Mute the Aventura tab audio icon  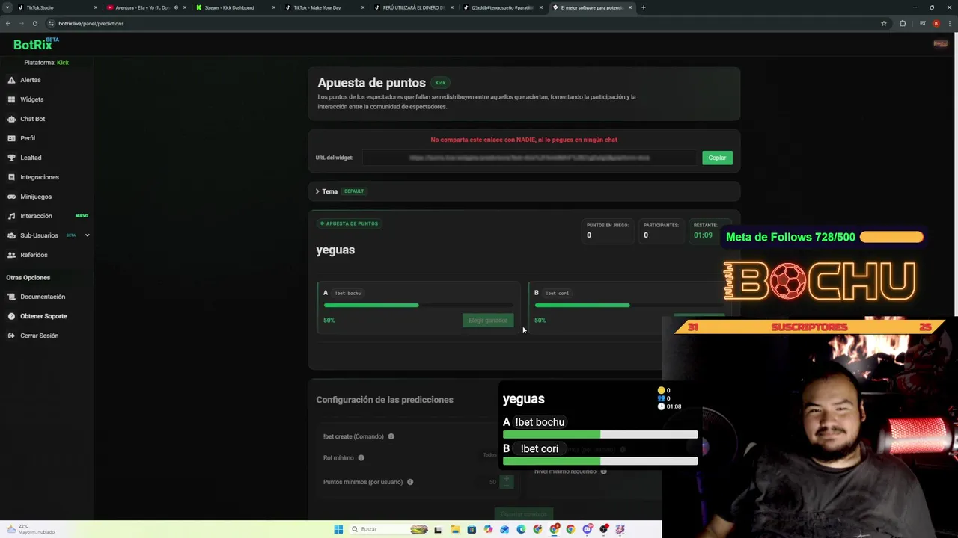[x=176, y=7]
